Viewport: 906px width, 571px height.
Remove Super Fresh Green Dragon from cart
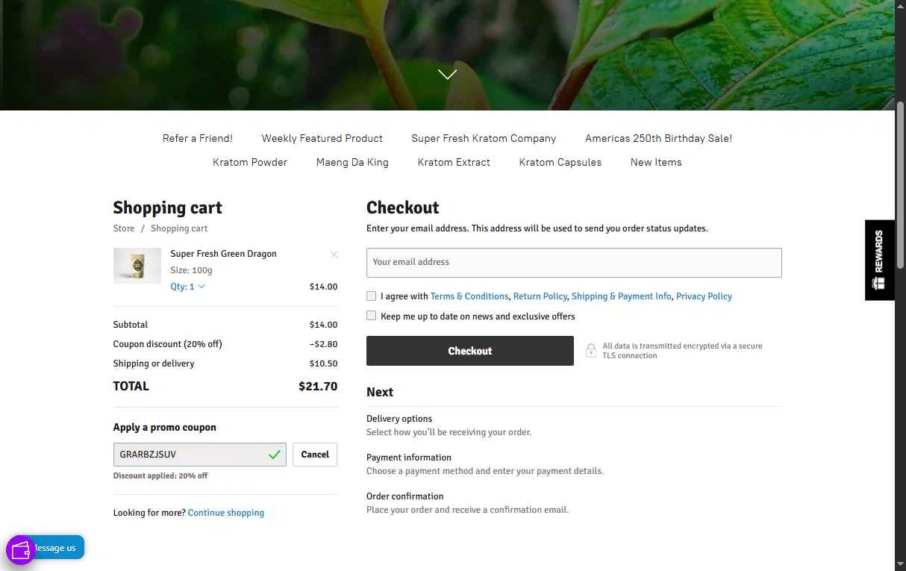click(x=334, y=255)
